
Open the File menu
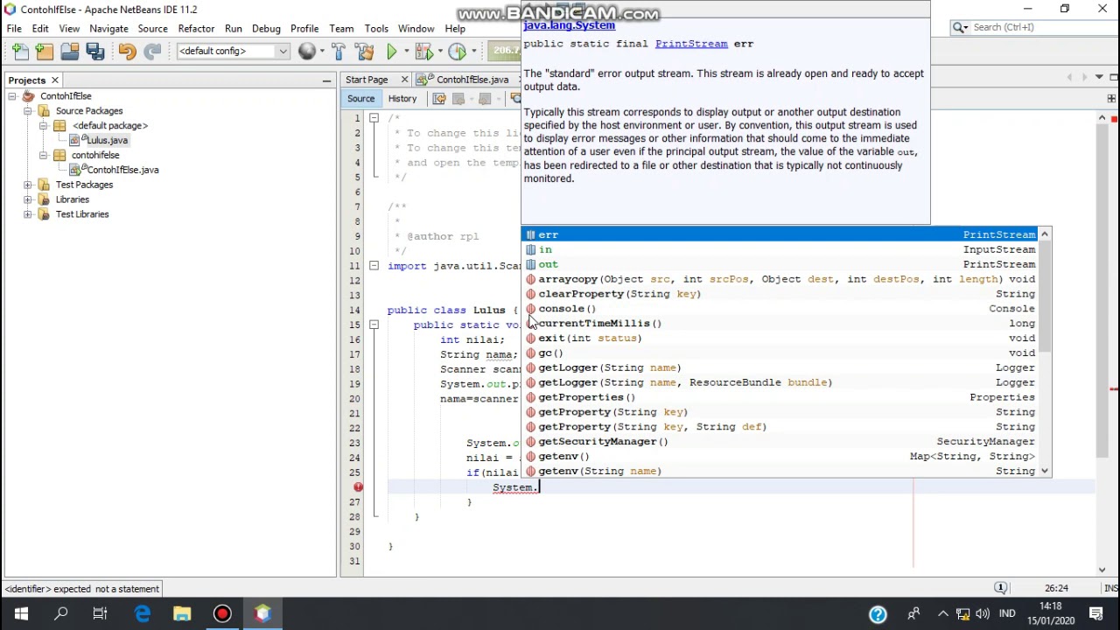[14, 29]
